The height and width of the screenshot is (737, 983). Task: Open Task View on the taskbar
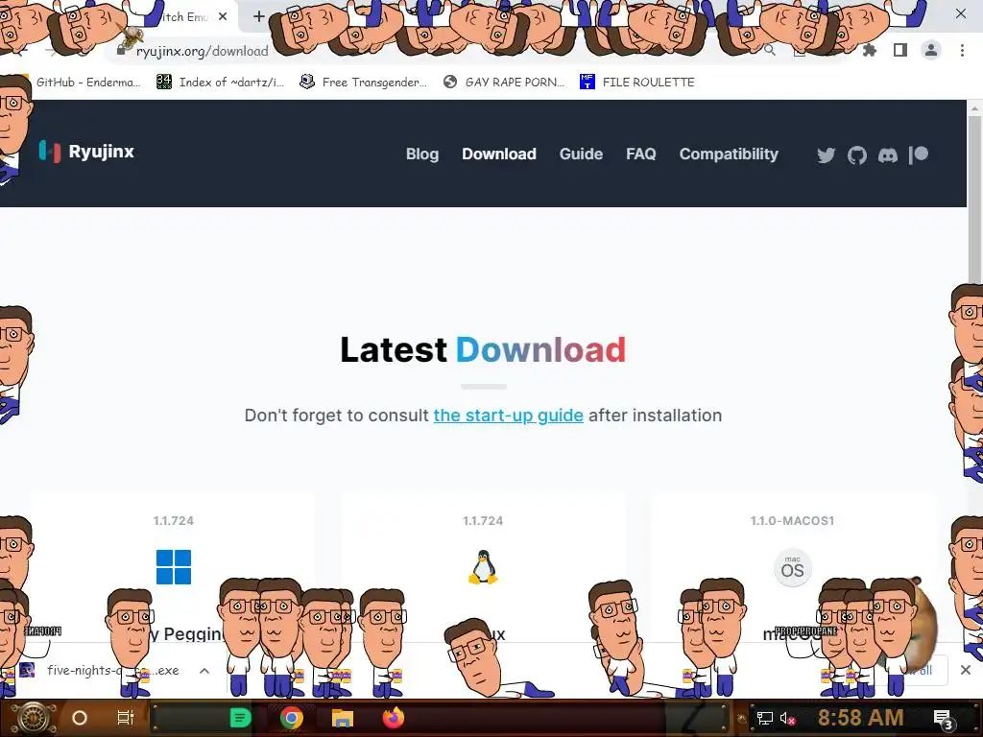tap(126, 718)
